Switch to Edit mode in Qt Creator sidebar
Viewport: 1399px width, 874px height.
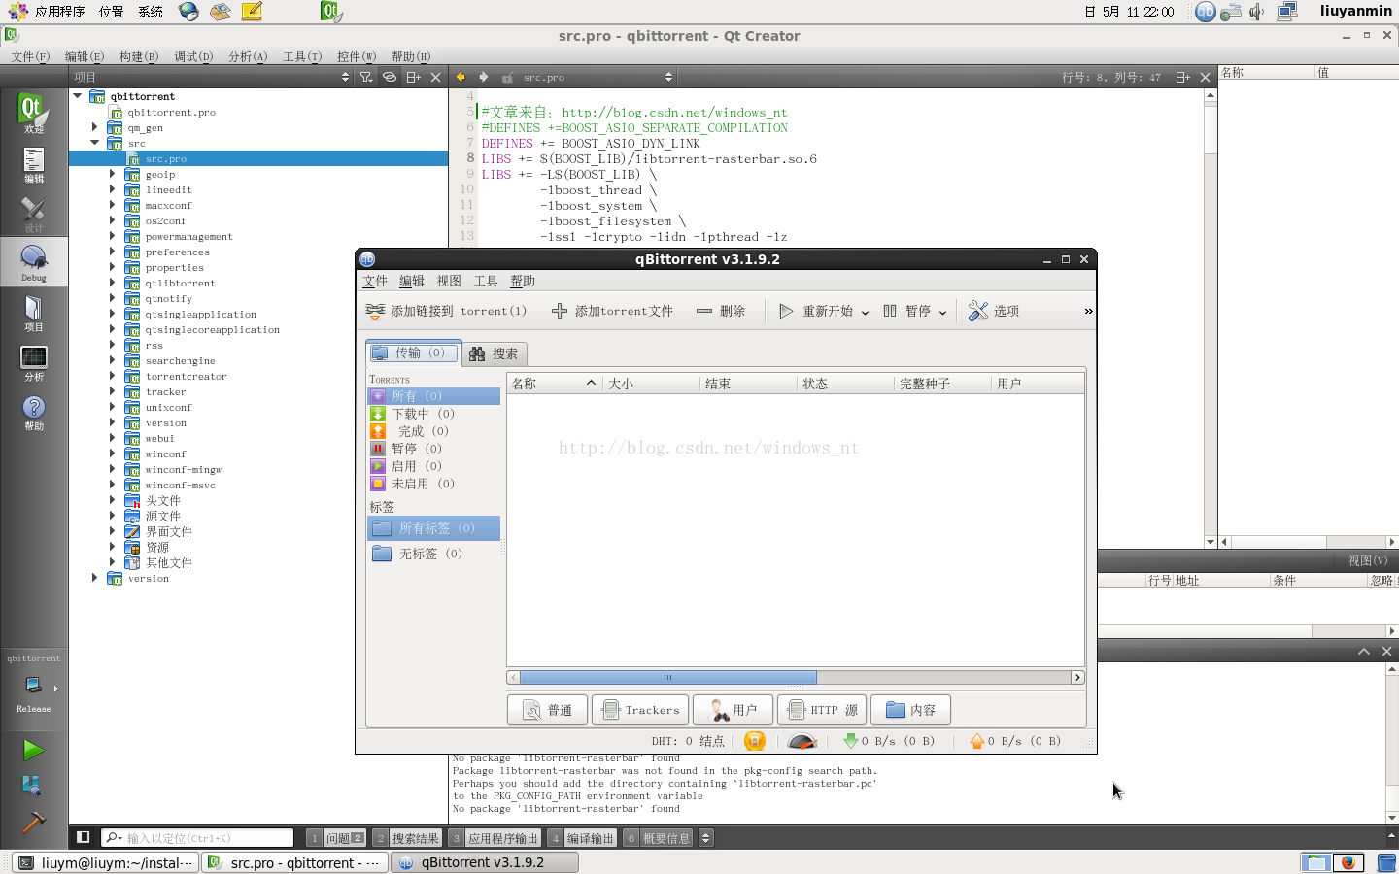(33, 164)
